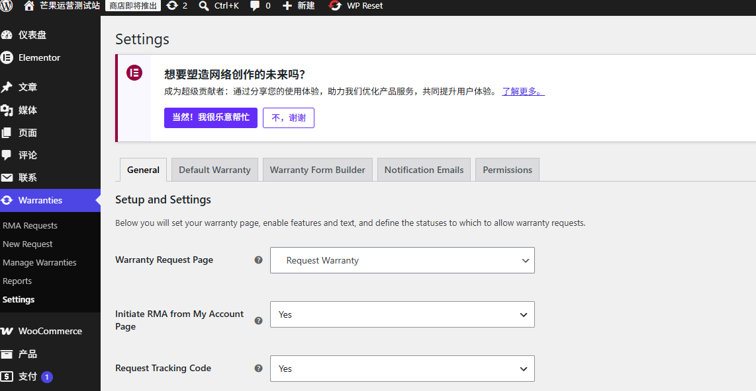Open the updates icon showing 2

(172, 6)
